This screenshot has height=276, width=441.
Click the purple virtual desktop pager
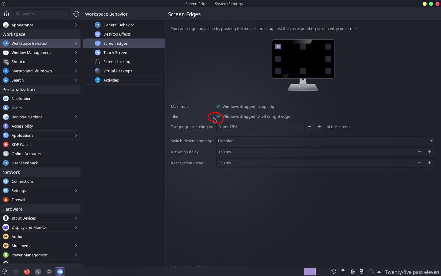310,272
